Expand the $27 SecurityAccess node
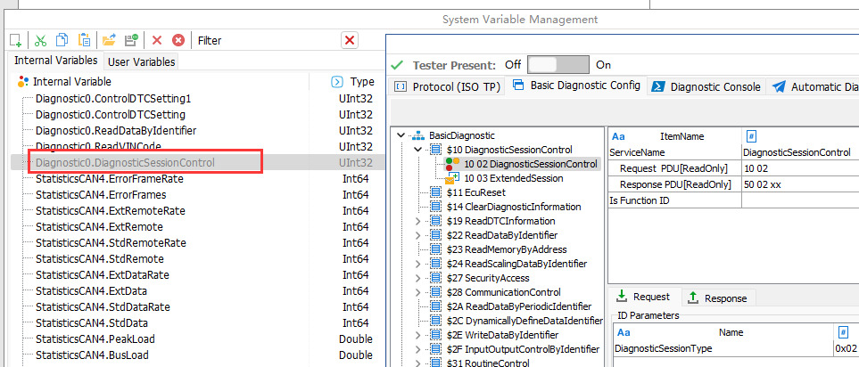Viewport: 859px width, 367px height. click(x=418, y=278)
